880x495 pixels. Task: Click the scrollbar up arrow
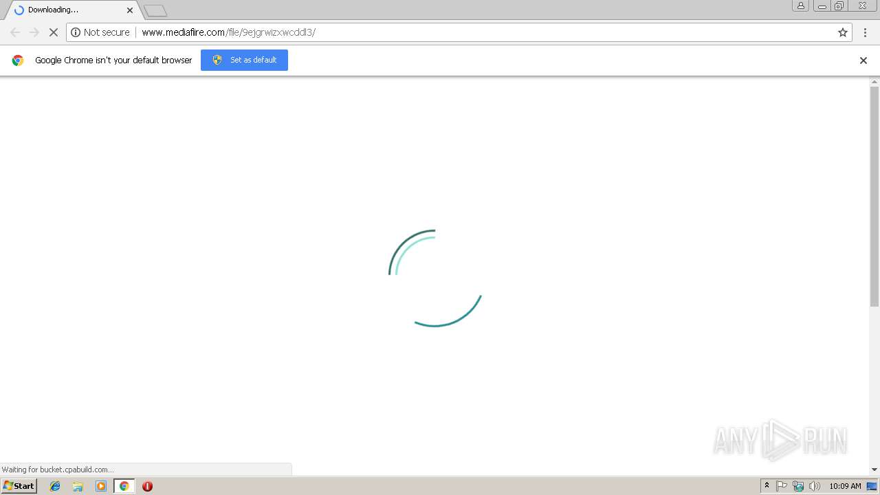[x=874, y=82]
